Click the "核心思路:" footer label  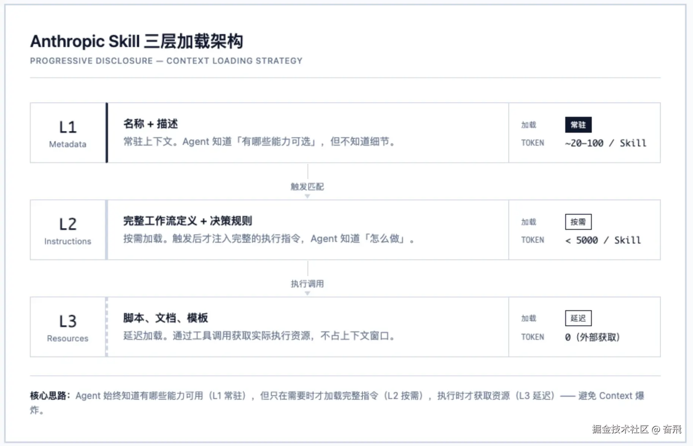[x=50, y=396]
